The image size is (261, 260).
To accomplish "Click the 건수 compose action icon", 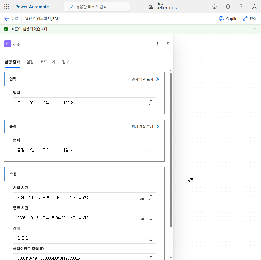I will tap(8, 44).
